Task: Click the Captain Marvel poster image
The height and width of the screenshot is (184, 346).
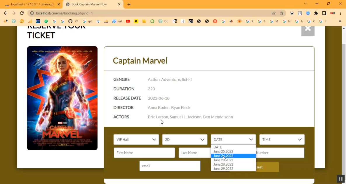Action: (62, 98)
